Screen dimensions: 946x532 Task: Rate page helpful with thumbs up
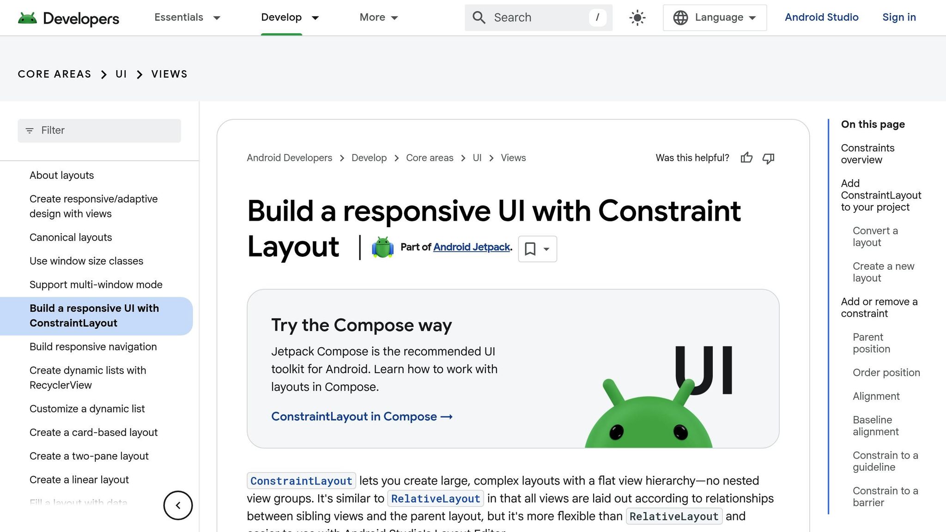tap(746, 158)
